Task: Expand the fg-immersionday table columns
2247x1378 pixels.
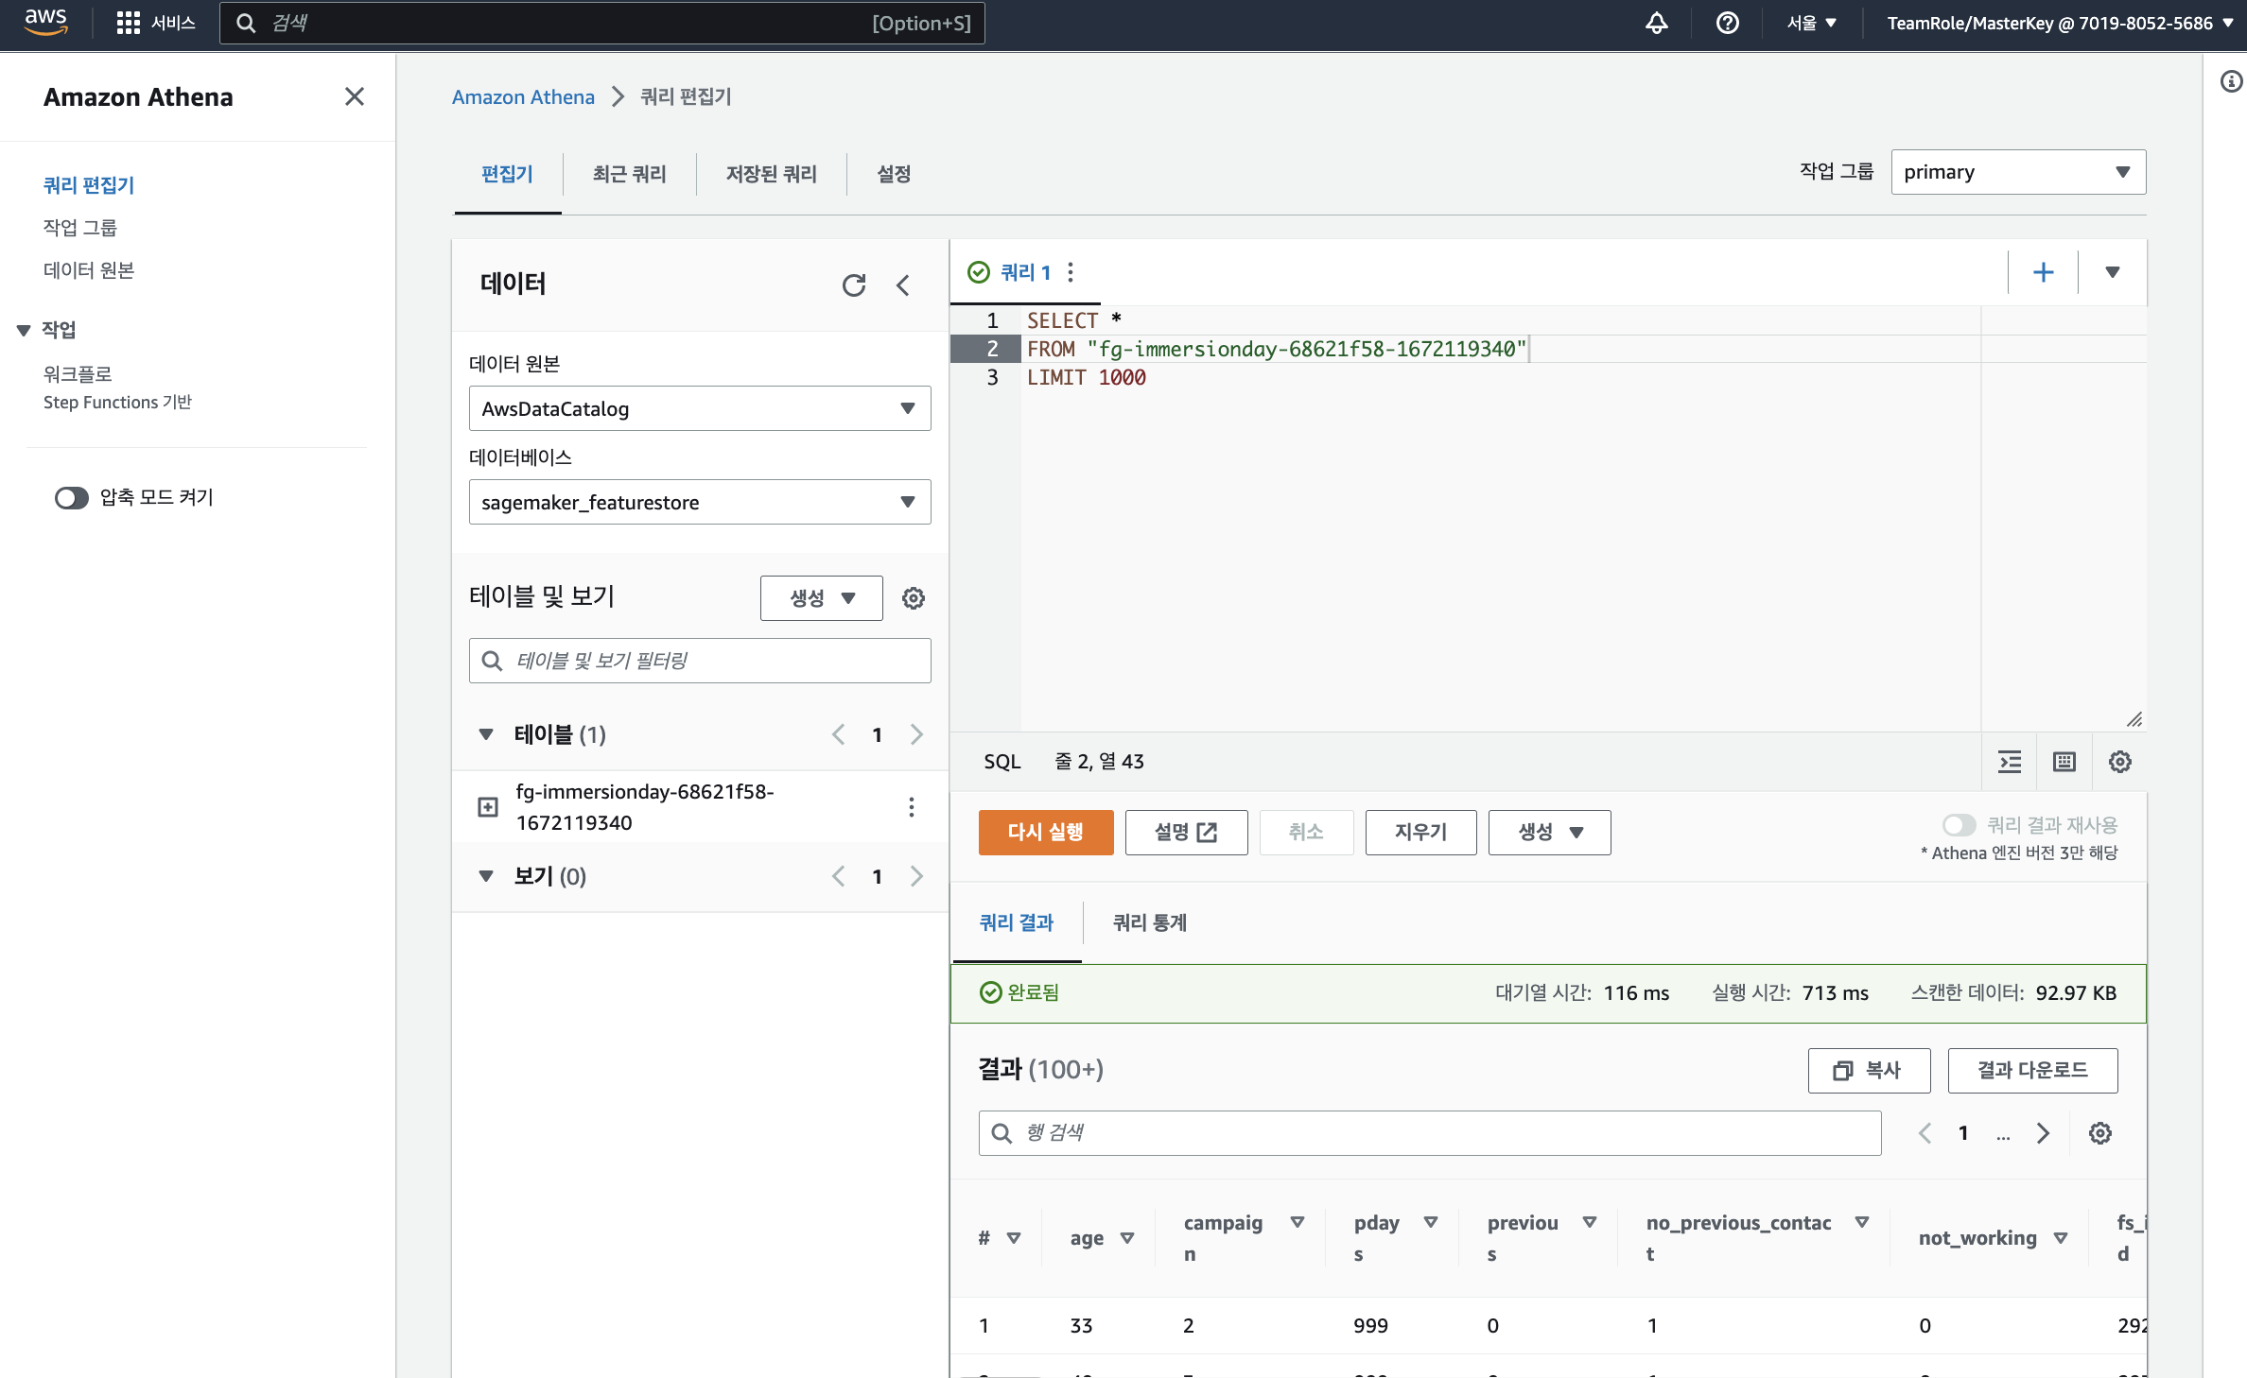Action: point(488,807)
